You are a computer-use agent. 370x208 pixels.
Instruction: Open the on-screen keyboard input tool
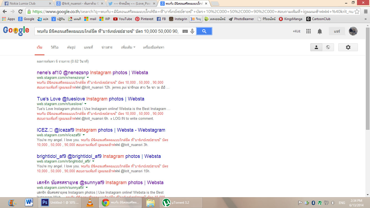pyautogui.click(x=185, y=31)
